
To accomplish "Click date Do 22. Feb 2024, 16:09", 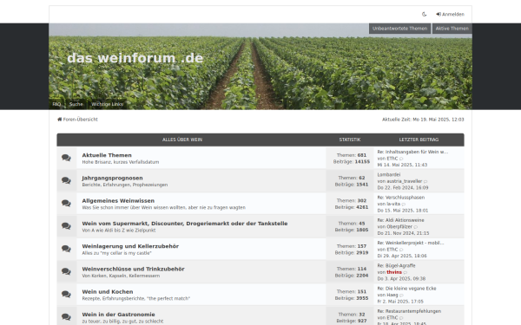I will [403, 188].
